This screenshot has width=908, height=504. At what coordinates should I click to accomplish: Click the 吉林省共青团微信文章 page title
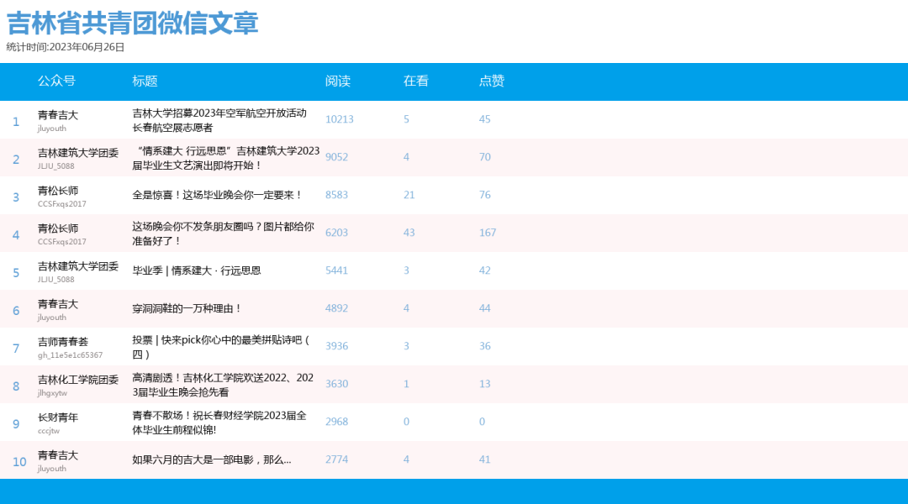tap(132, 24)
